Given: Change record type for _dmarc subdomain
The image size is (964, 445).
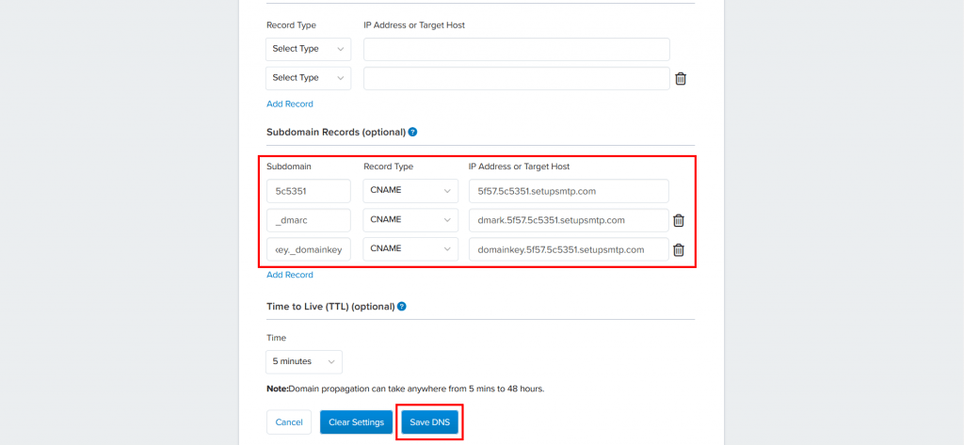Looking at the screenshot, I should [410, 220].
